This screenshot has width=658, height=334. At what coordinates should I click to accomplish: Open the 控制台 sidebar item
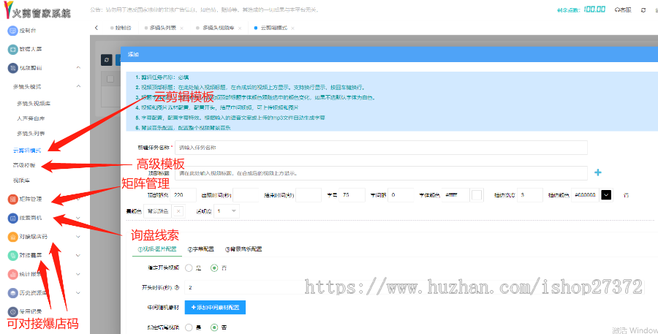pos(26,31)
